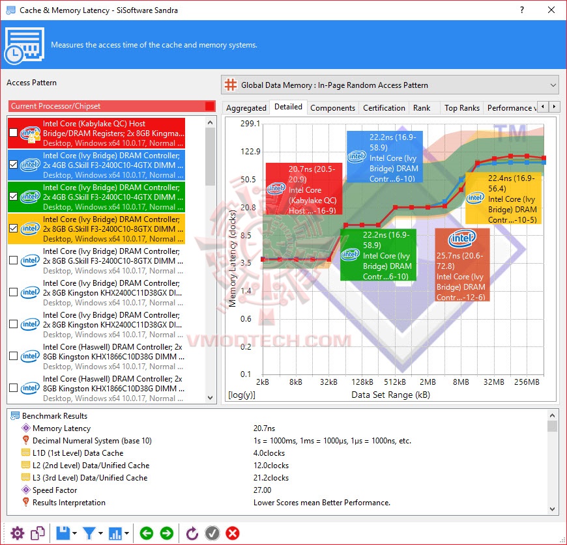
Task: Open the Components tab
Action: click(332, 108)
